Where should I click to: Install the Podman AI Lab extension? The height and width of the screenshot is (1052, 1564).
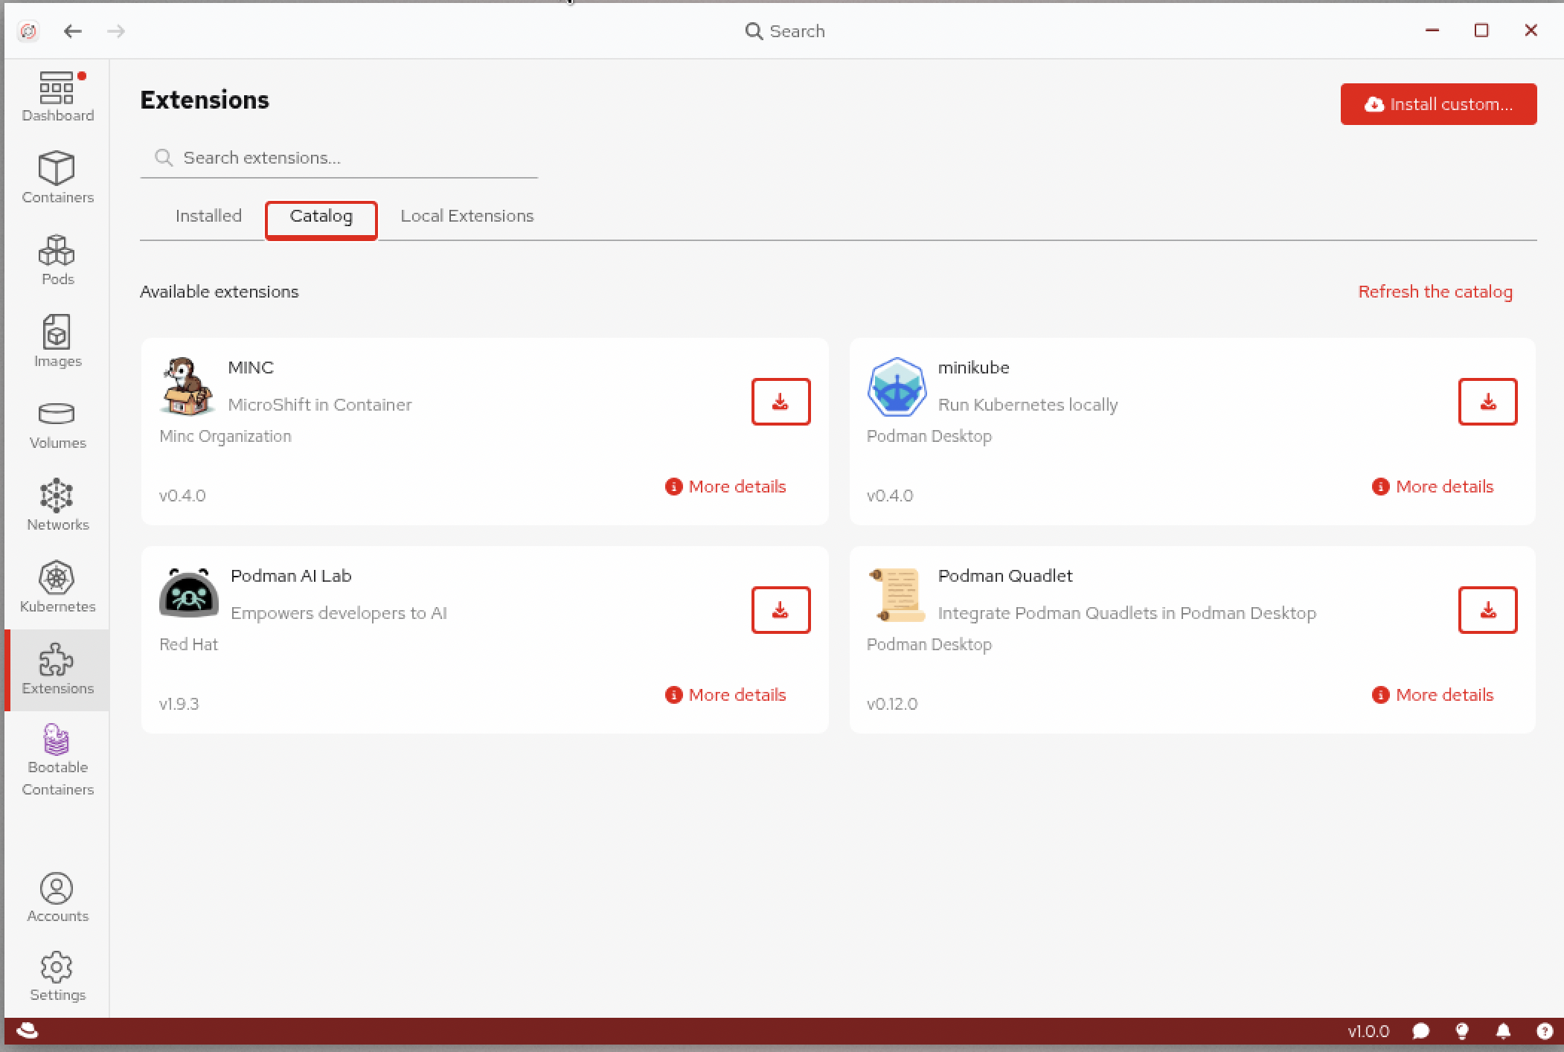tap(780, 610)
